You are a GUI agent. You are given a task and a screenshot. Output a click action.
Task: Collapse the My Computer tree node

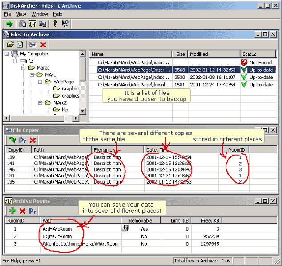[7, 54]
